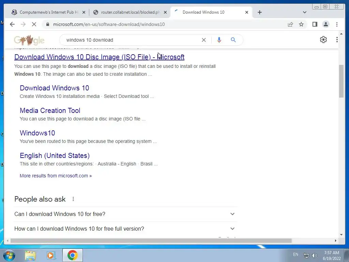Screen dimensions: 349x262
Task: Close the Computernewb's Internet Pub tab
Action: [84, 12]
